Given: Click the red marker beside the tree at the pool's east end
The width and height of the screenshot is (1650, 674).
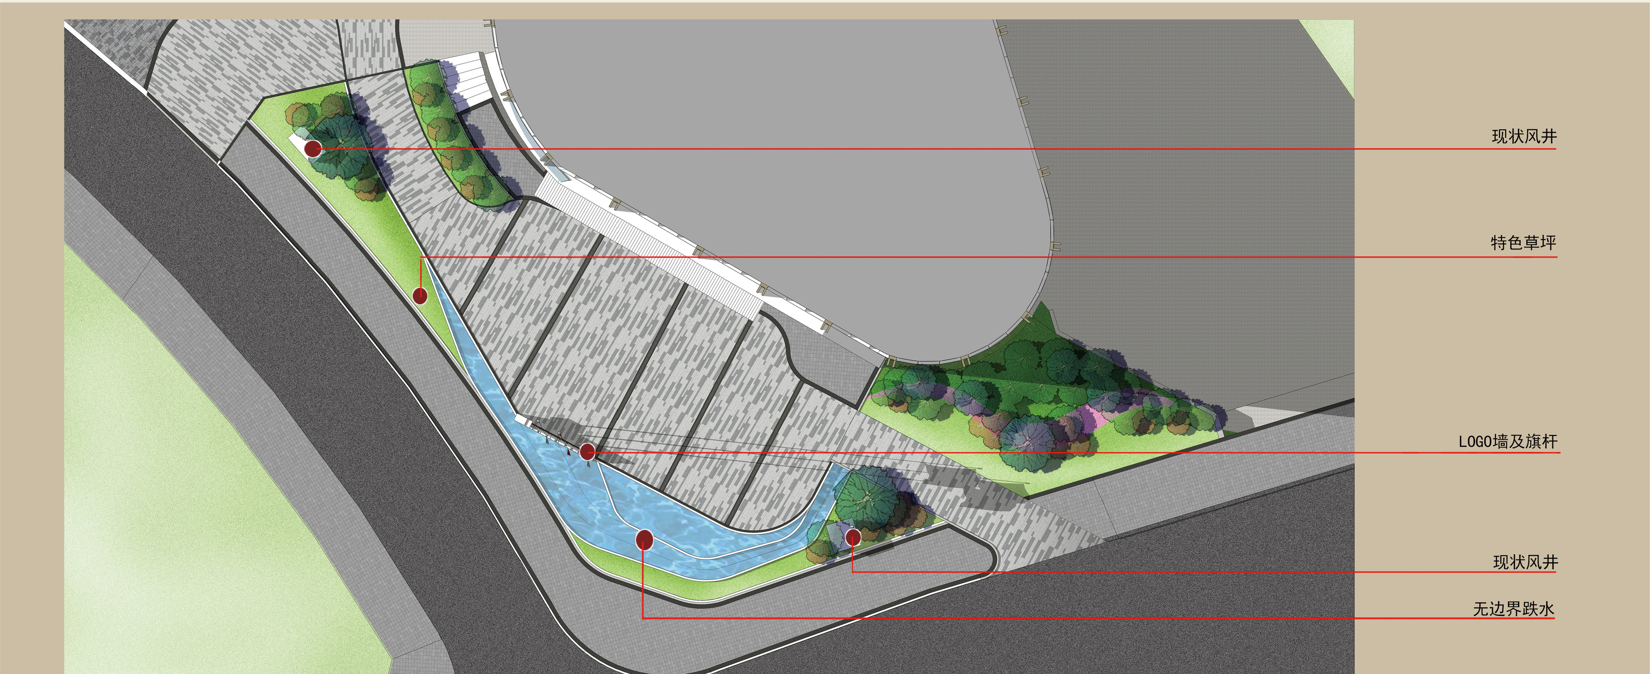Looking at the screenshot, I should [853, 538].
